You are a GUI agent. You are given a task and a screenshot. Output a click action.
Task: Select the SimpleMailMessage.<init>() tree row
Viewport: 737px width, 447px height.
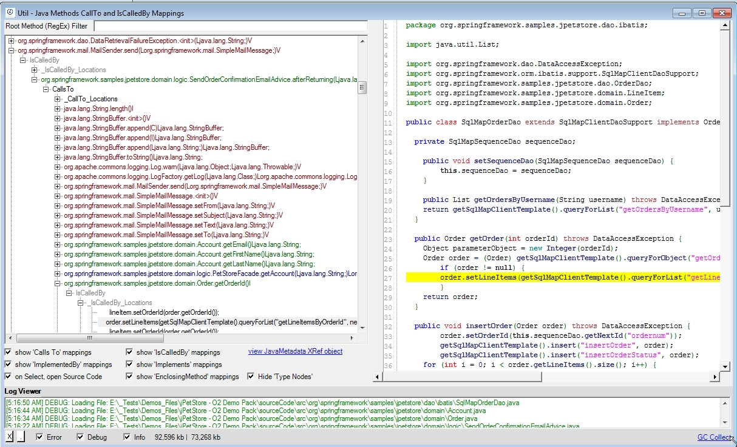click(140, 196)
